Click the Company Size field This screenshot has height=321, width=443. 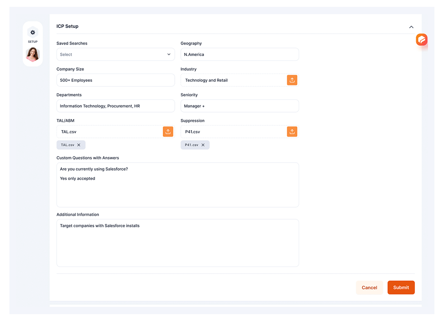[x=115, y=80]
